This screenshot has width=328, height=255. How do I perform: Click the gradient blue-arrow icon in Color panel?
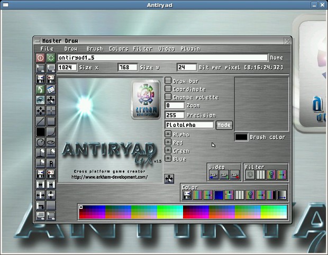click(281, 195)
